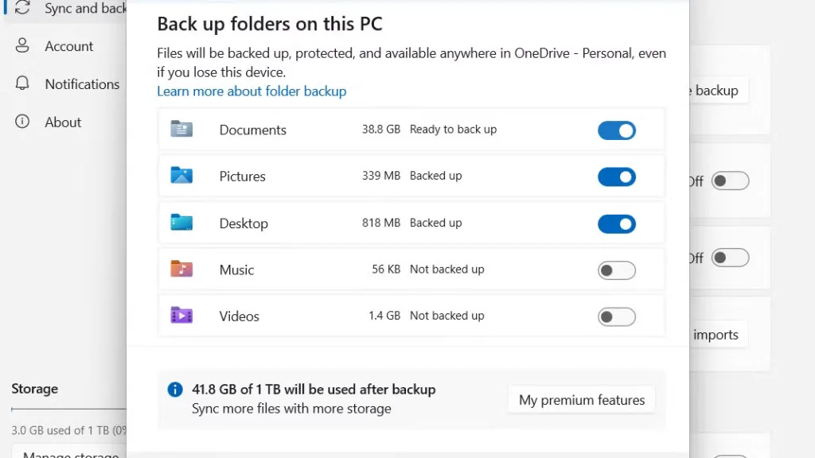Click the Music folder icon
Viewport: 815px width, 458px height.
(181, 269)
